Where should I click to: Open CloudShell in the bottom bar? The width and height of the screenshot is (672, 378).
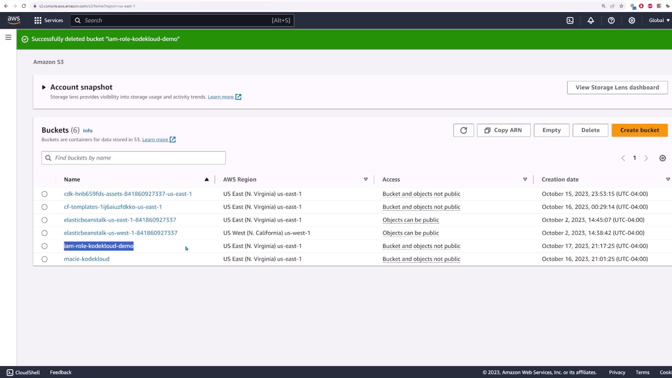coord(23,372)
